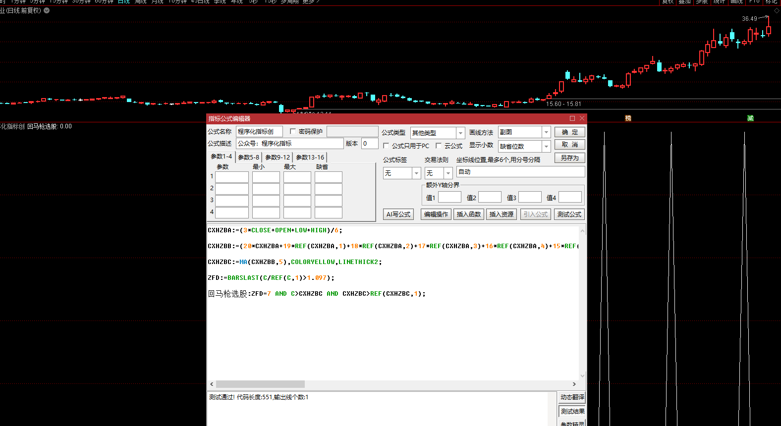Click the left arrow of the code editor's horizontal scrollbar
Screen dimensions: 781x426
[212, 384]
